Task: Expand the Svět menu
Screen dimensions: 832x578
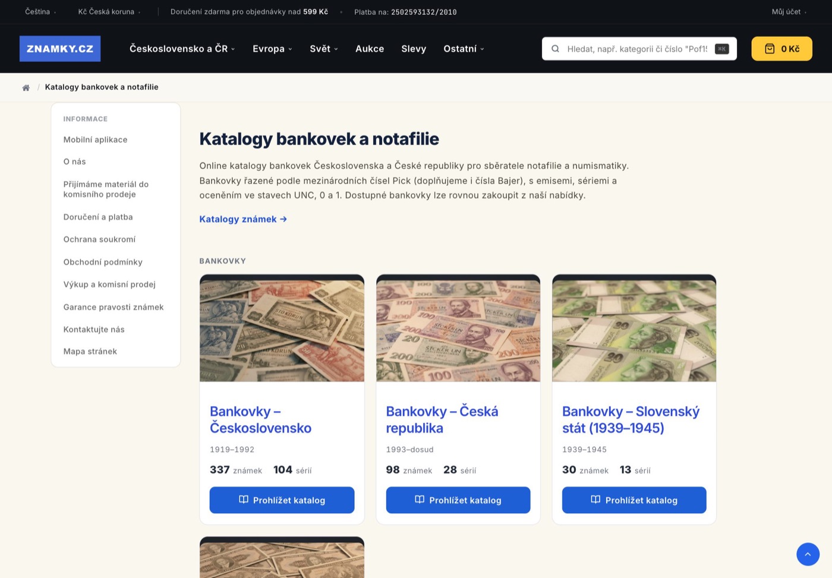Action: tap(323, 49)
